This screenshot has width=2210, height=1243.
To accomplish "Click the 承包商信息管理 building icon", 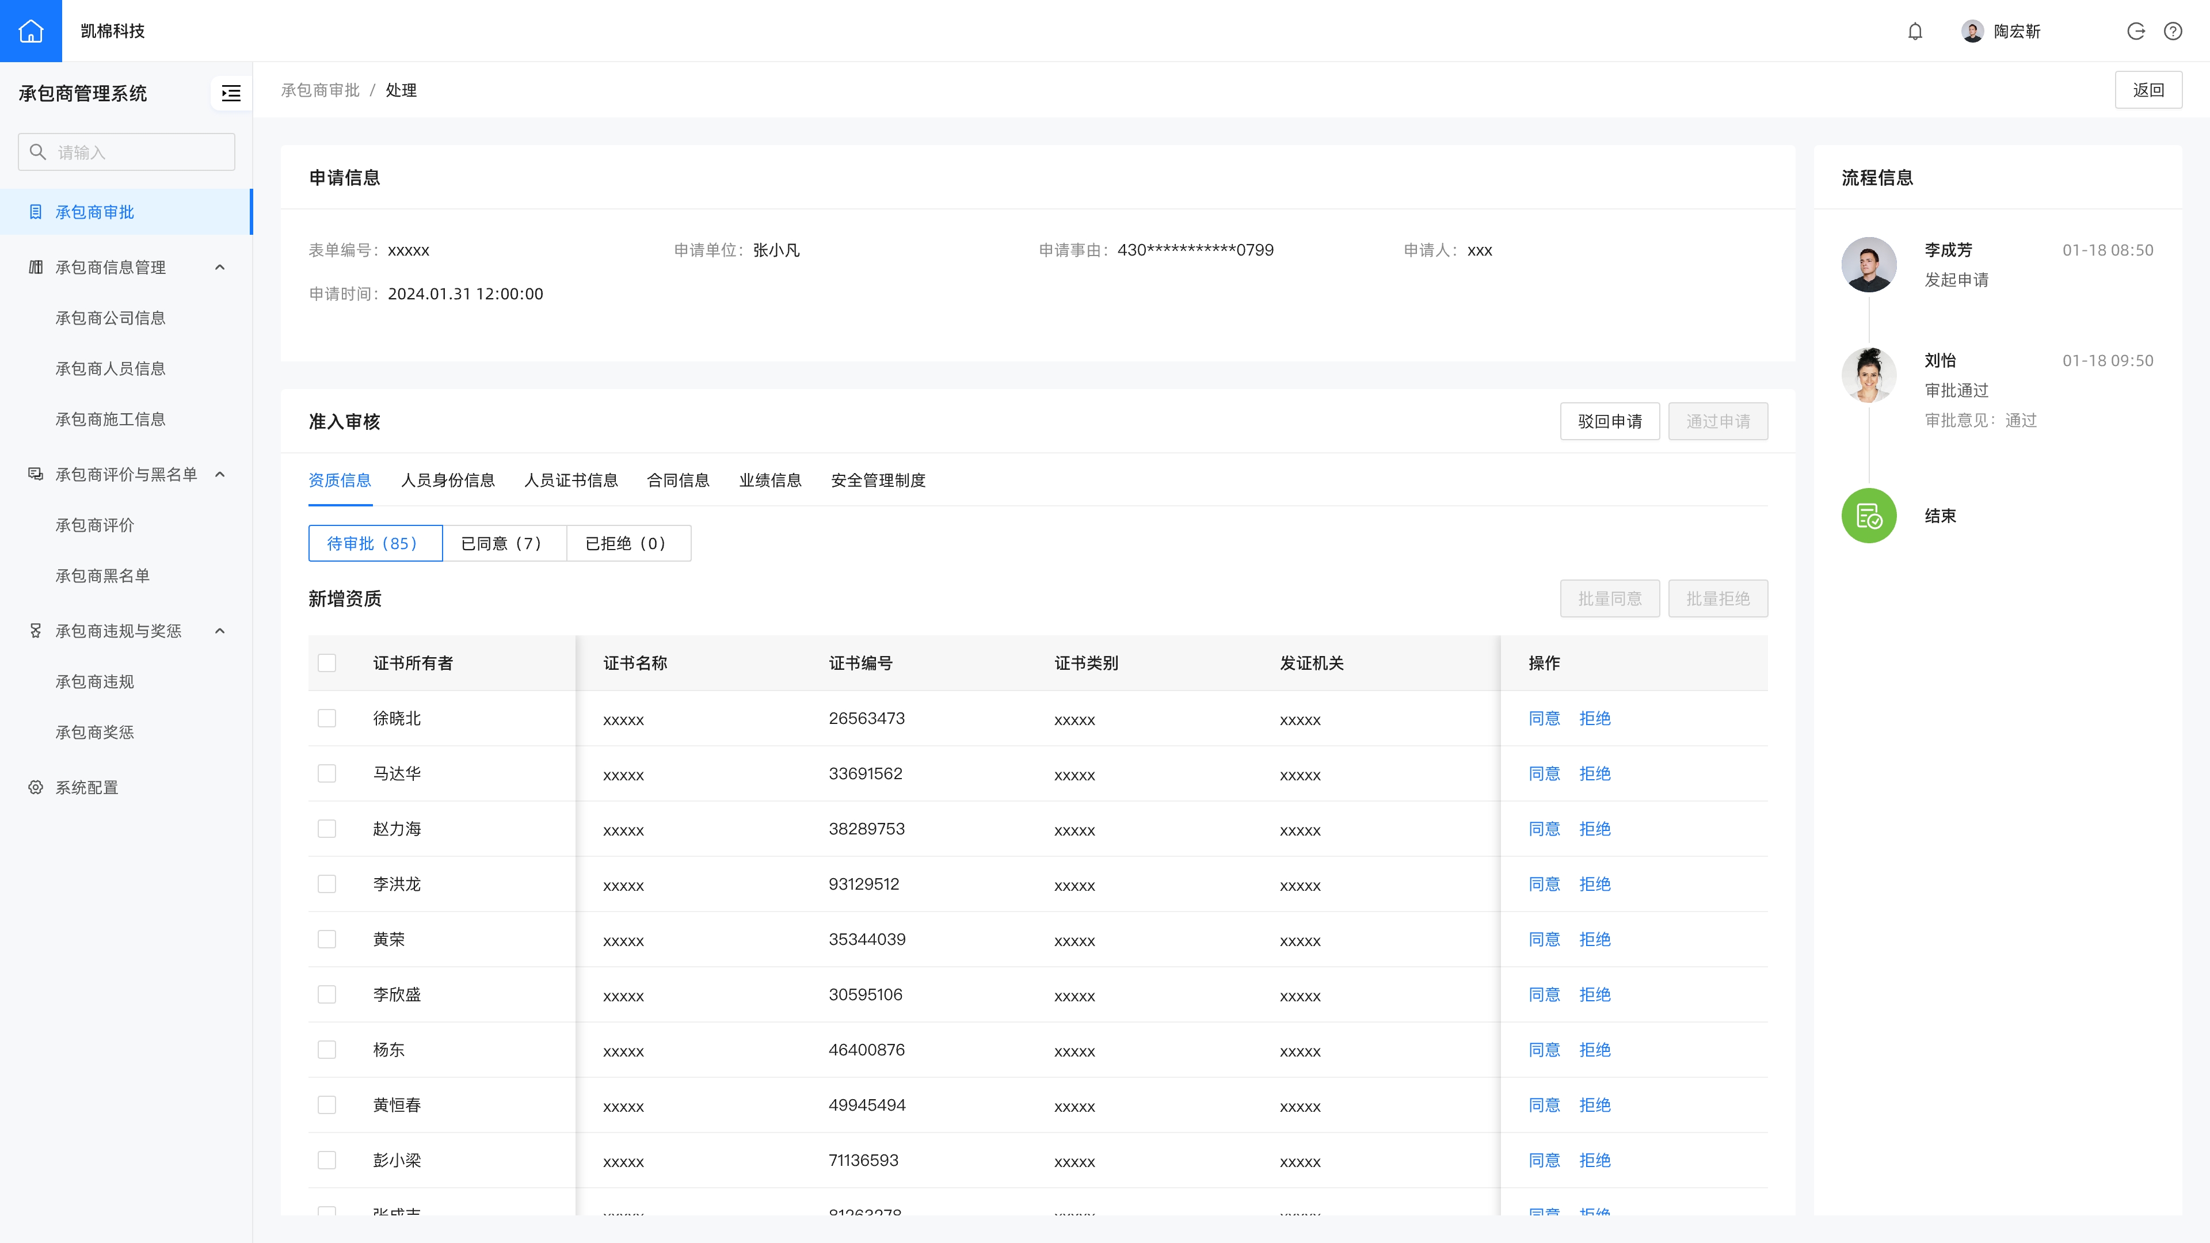I will [x=35, y=268].
